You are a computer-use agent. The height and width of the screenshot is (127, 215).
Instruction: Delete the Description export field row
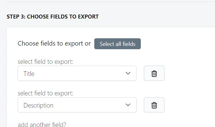pos(154,105)
